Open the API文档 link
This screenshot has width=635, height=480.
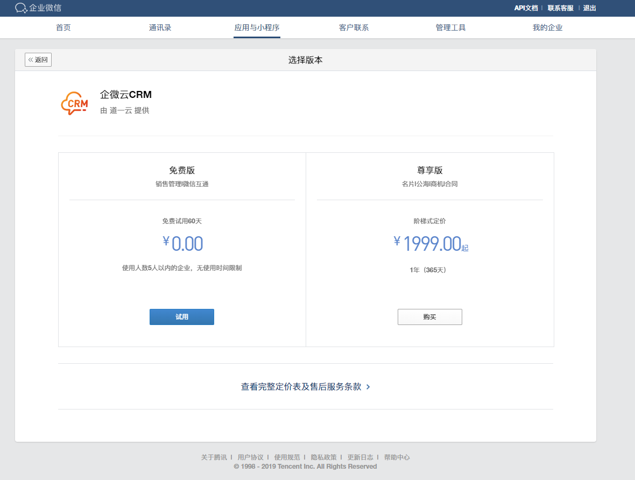pyautogui.click(x=526, y=8)
